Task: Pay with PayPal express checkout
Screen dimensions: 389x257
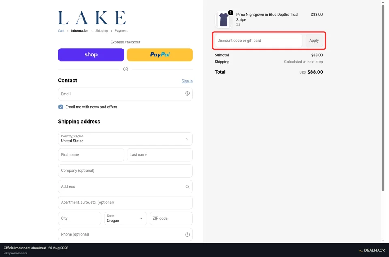Action: (160, 55)
